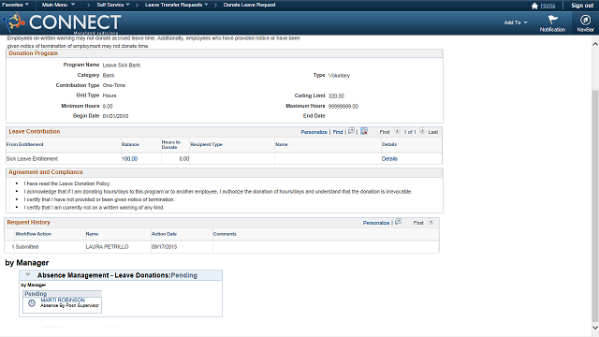Select '99999999.00' maximum hours value
Screen dimensions: 599x337
[x=343, y=106]
